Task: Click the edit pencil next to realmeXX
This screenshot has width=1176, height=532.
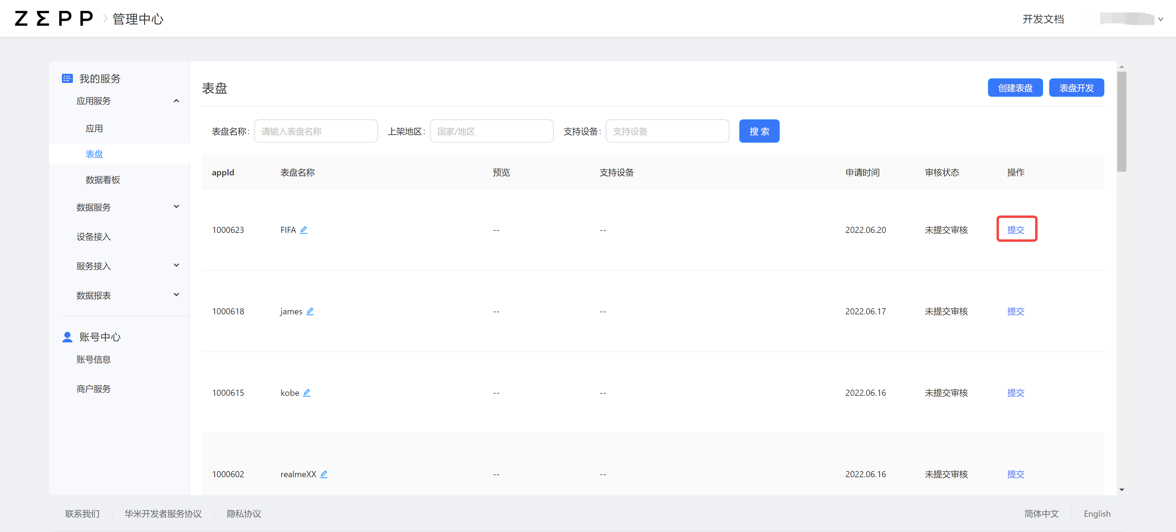Action: tap(324, 474)
